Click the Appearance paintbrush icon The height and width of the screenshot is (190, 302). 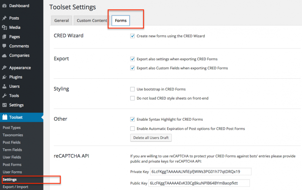coord(5,68)
